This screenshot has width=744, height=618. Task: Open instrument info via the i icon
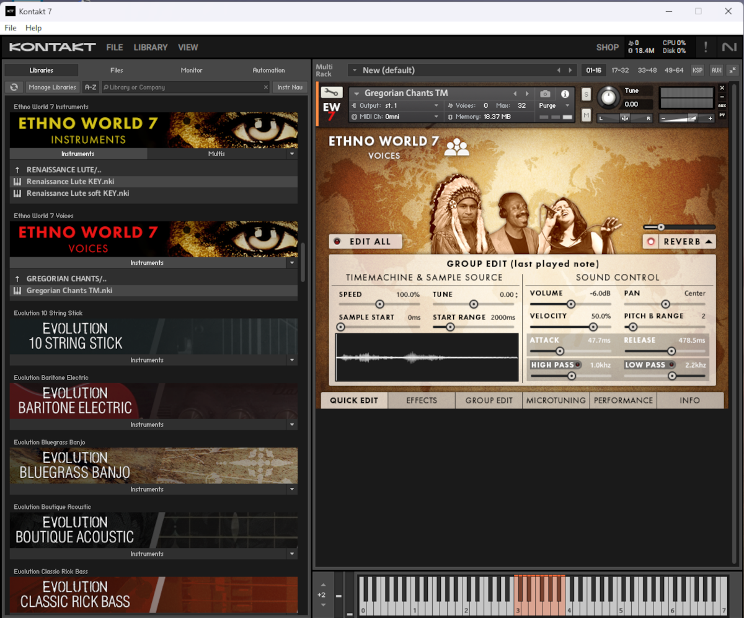[565, 94]
